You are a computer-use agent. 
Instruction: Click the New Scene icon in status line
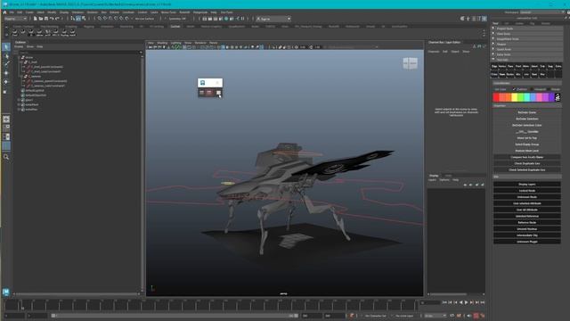[x=36, y=19]
